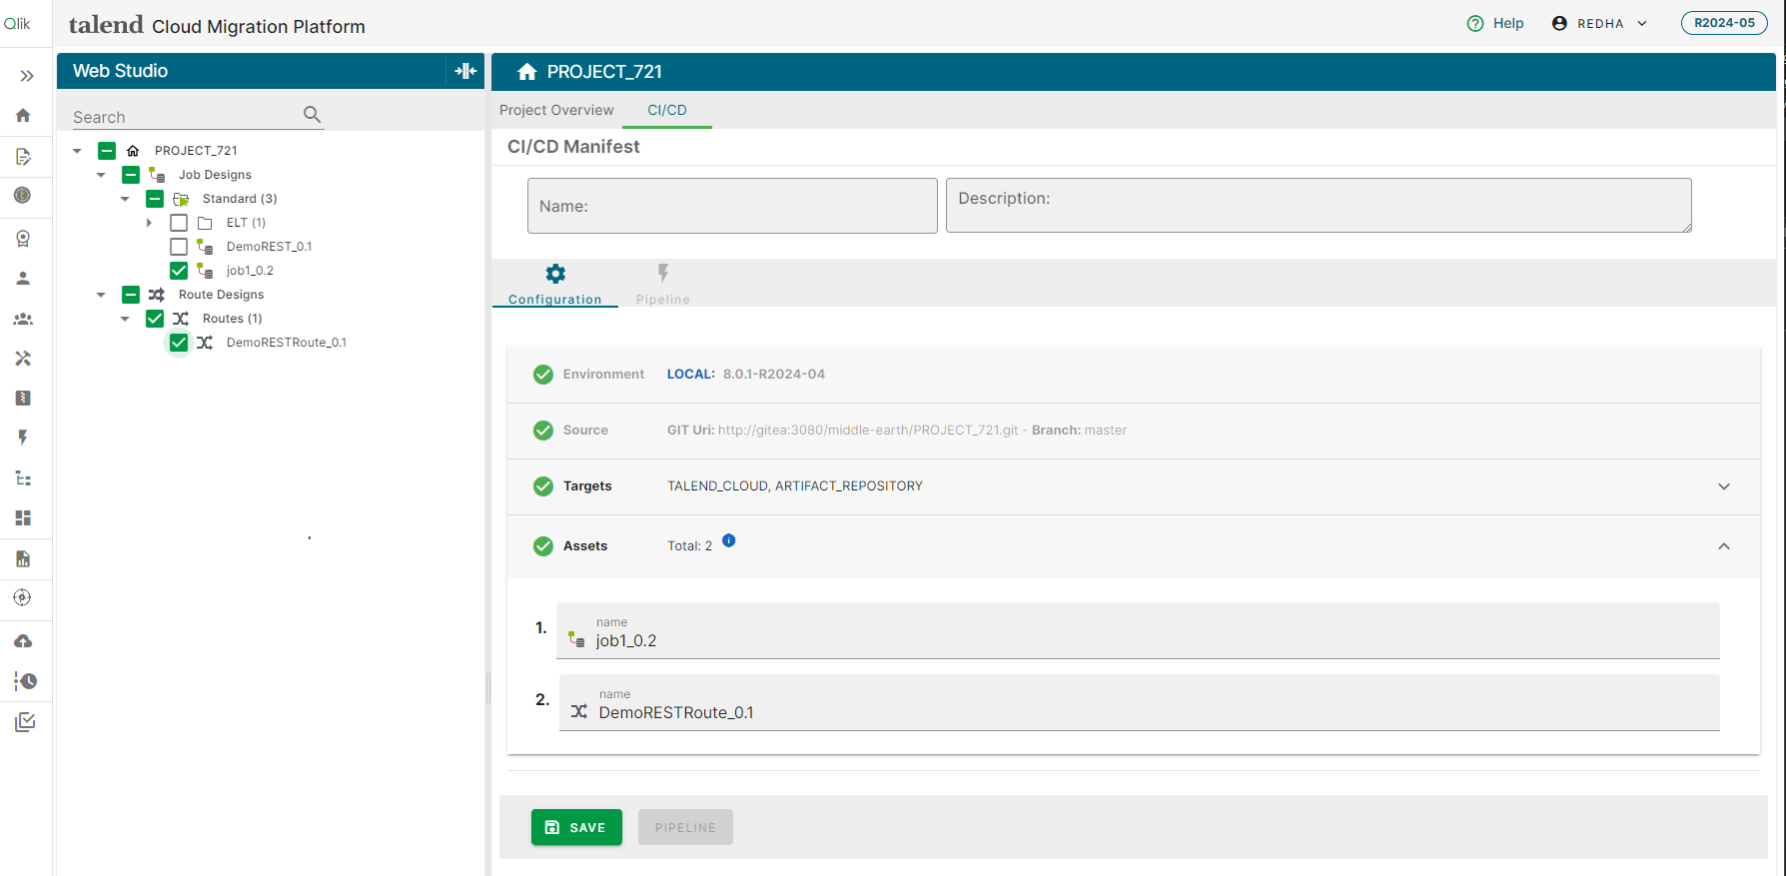Collapse the Route Designs tree arrow
The height and width of the screenshot is (876, 1786).
tap(101, 295)
